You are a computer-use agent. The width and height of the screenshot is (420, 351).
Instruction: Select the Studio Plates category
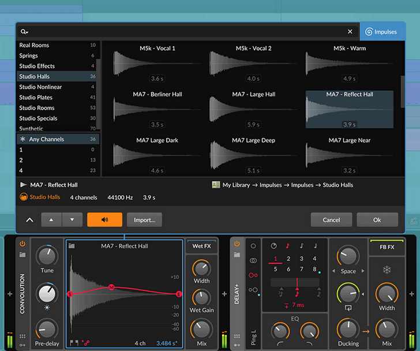(x=57, y=97)
